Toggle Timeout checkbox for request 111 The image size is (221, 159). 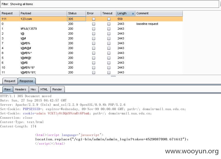(x=109, y=19)
